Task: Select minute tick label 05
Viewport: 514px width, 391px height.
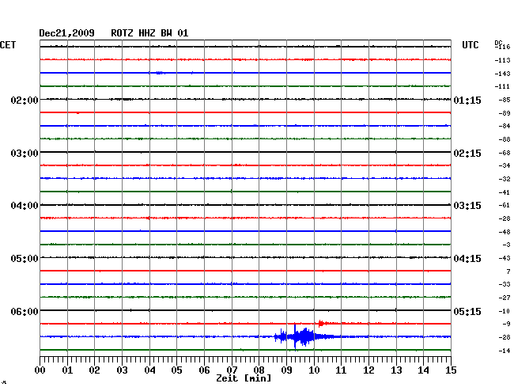Action: coord(176,370)
